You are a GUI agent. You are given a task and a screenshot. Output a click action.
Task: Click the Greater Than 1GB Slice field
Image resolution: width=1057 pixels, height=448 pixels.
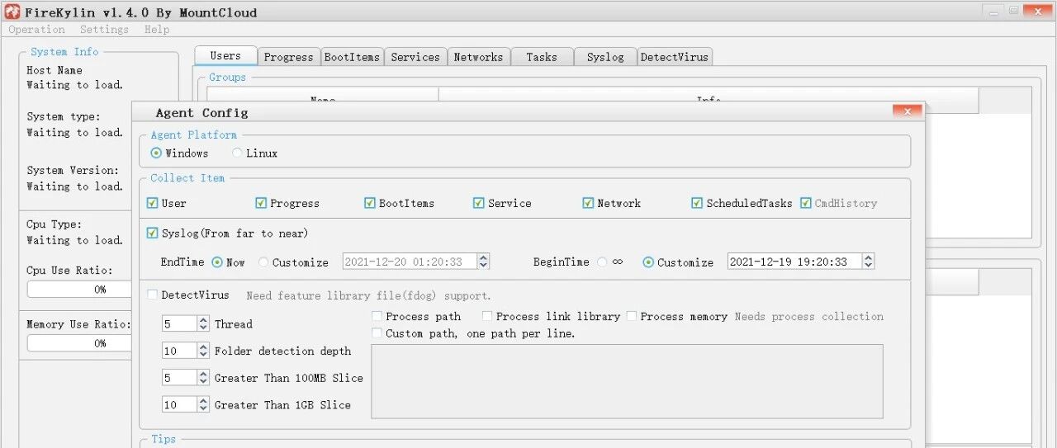[179, 405]
